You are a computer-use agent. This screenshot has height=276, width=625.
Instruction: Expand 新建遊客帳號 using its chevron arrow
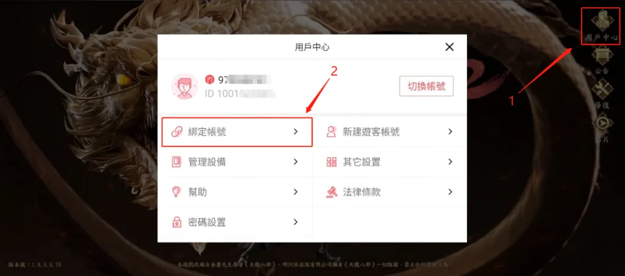(450, 132)
